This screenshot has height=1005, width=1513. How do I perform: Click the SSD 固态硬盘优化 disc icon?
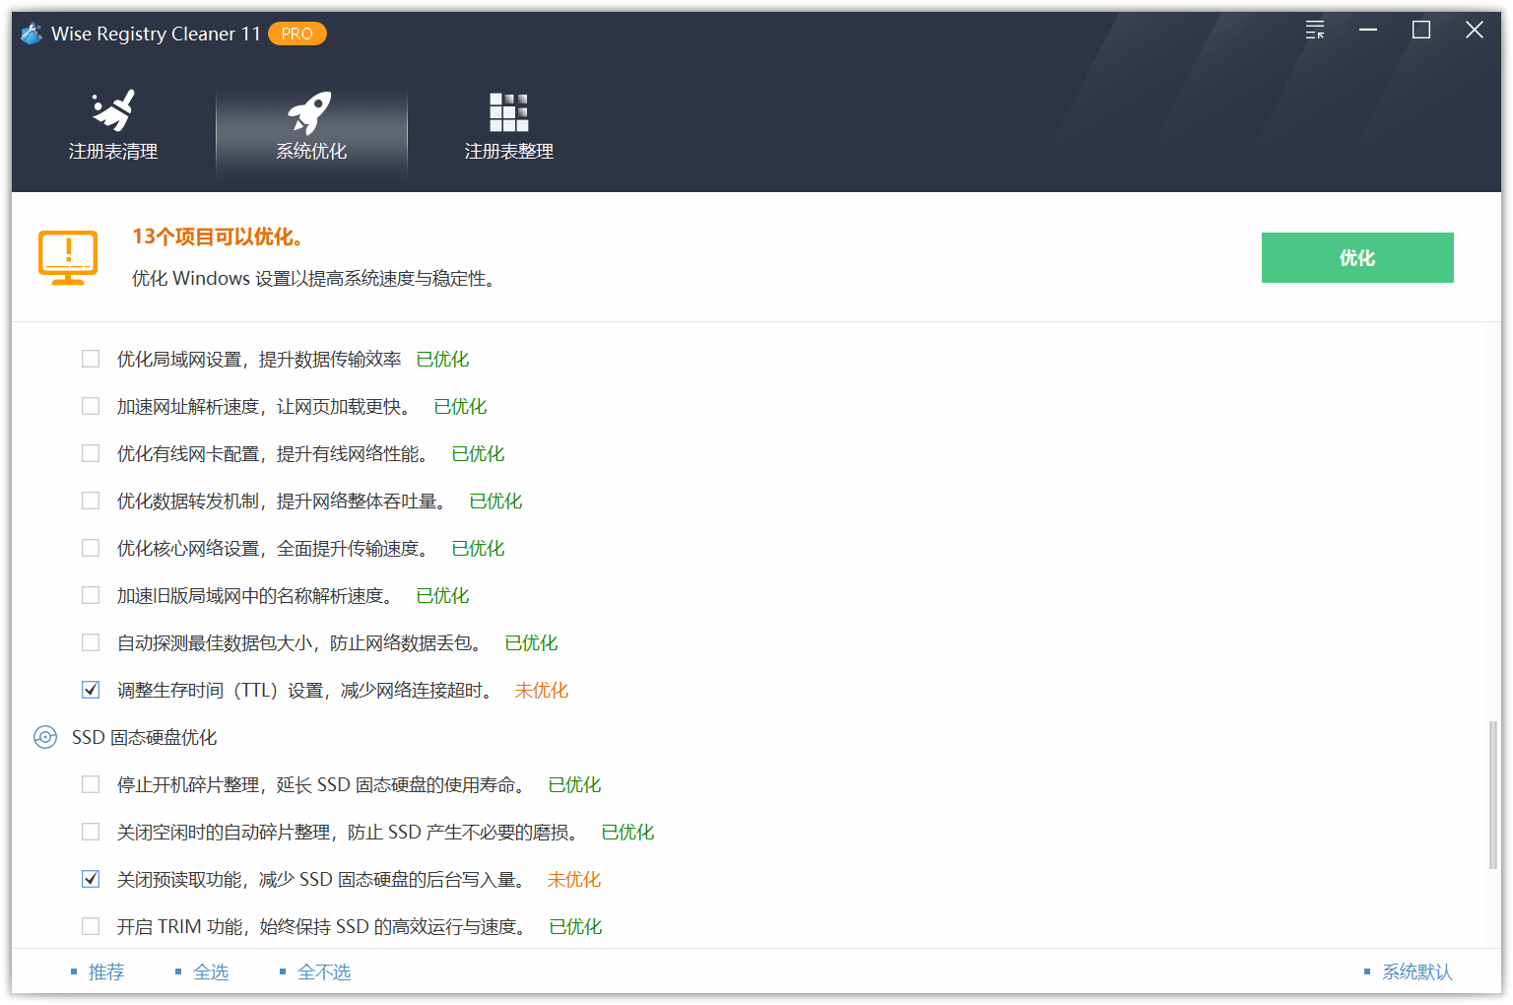coord(45,737)
